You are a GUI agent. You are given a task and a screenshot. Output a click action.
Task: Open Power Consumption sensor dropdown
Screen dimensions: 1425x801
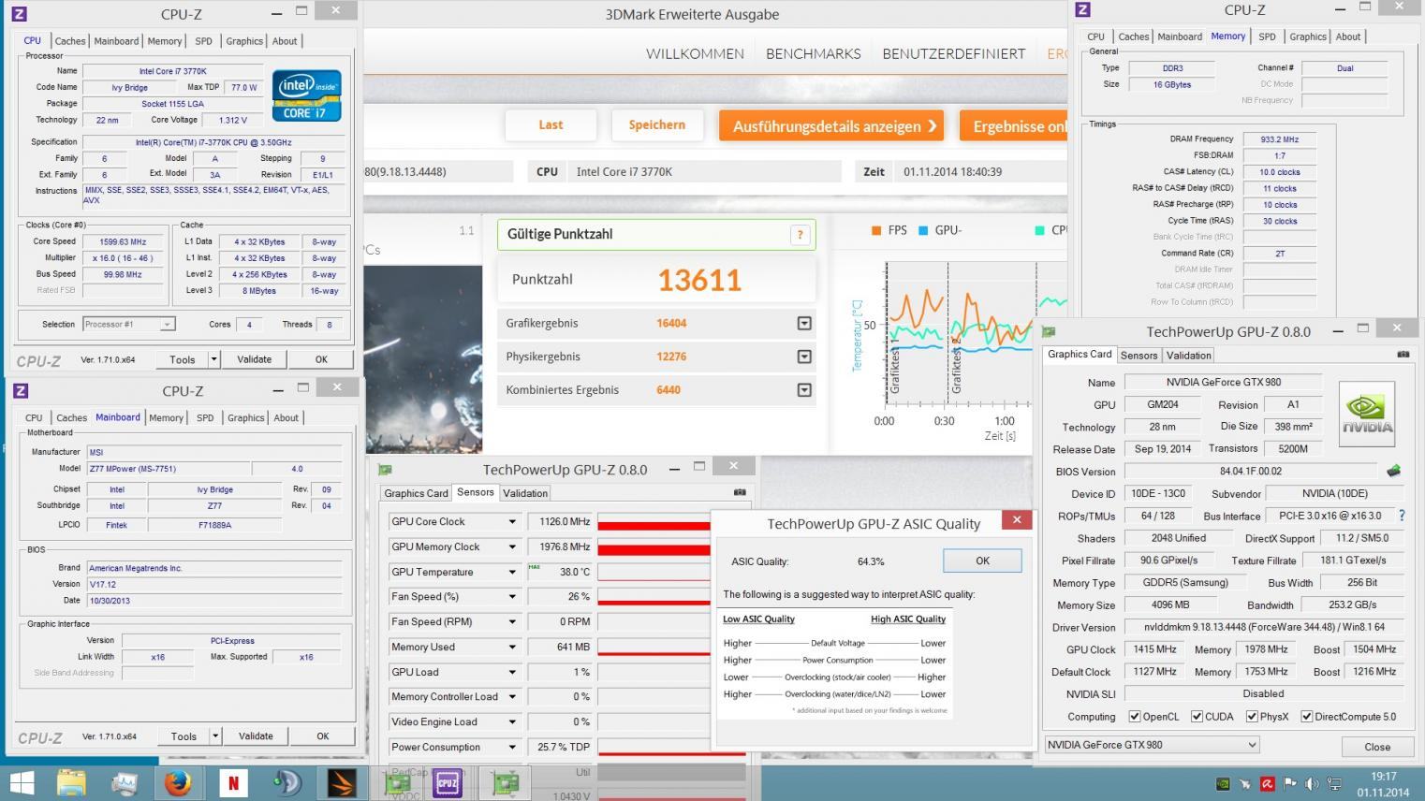click(x=512, y=748)
